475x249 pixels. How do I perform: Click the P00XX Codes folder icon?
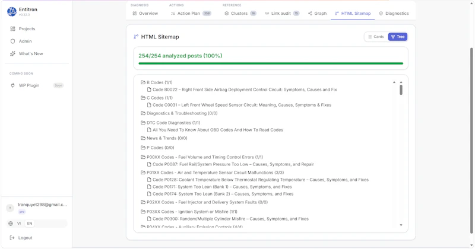[x=143, y=157]
